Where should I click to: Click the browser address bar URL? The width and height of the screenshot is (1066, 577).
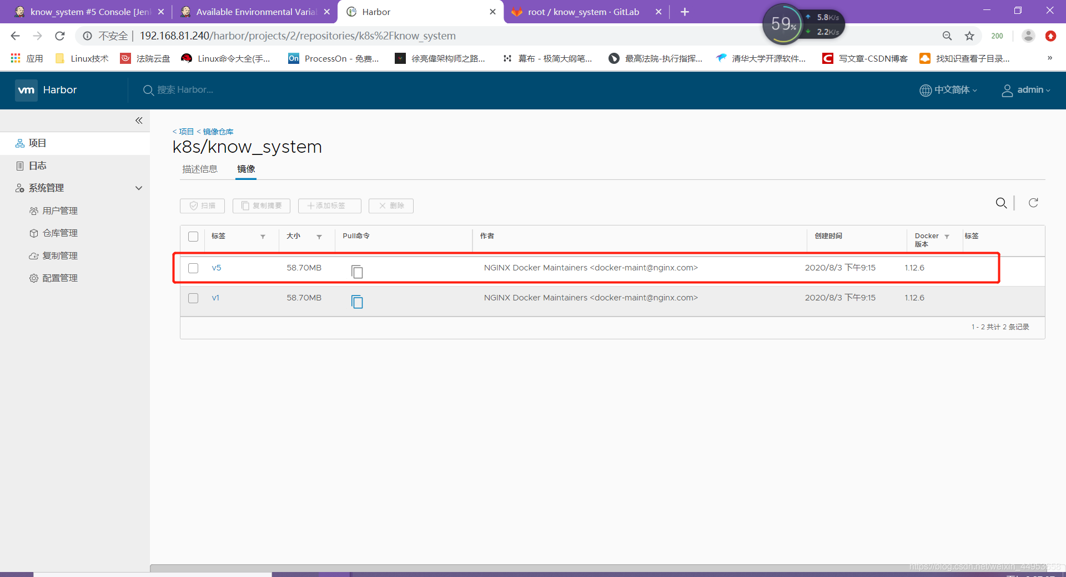(x=298, y=36)
